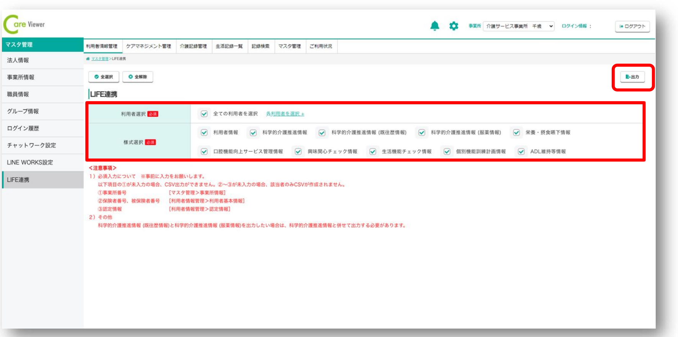678x337 pixels.
Task: Click the 全選択 select-all button
Action: click(103, 77)
